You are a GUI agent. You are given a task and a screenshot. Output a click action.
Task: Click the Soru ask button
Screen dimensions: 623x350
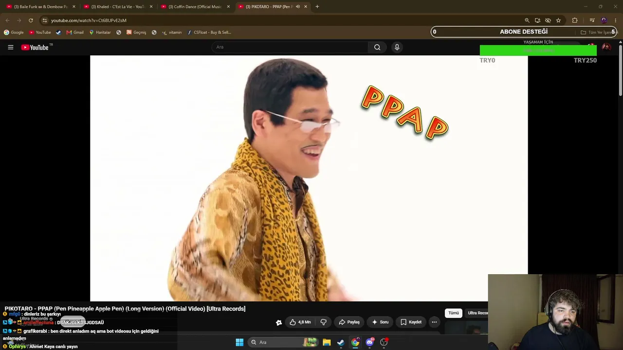pyautogui.click(x=380, y=322)
